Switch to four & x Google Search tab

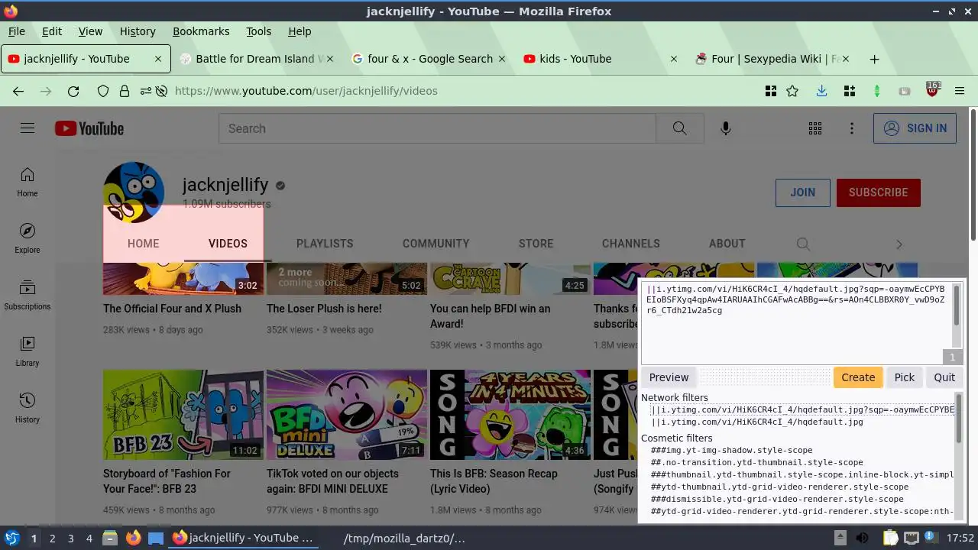pyautogui.click(x=429, y=59)
